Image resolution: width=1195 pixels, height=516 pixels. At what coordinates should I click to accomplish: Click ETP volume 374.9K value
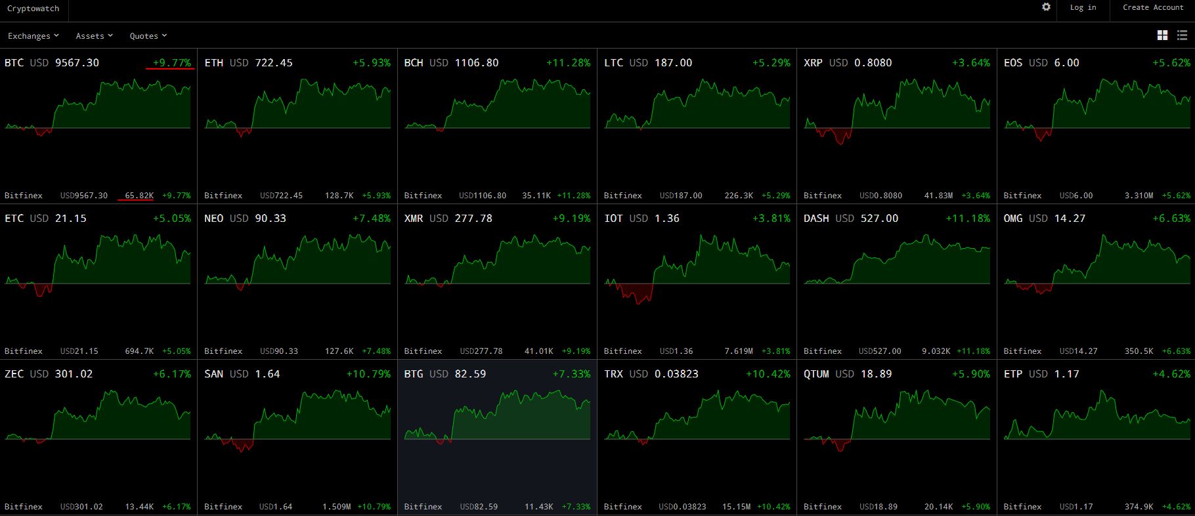[x=1139, y=507]
